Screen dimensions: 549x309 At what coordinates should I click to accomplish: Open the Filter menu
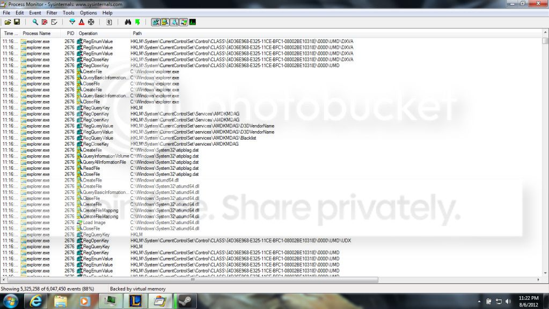(x=52, y=12)
